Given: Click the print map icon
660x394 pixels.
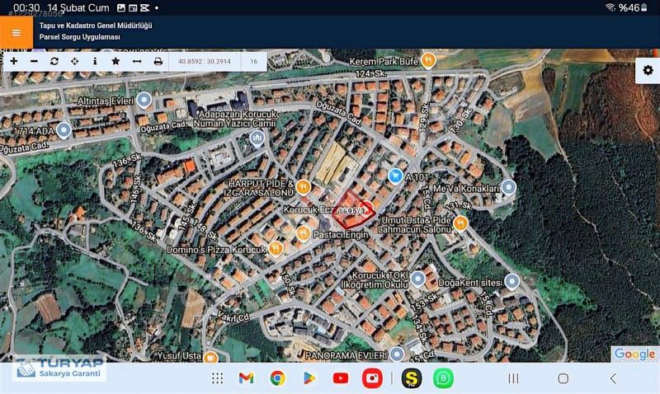Looking at the screenshot, I should coord(158,61).
